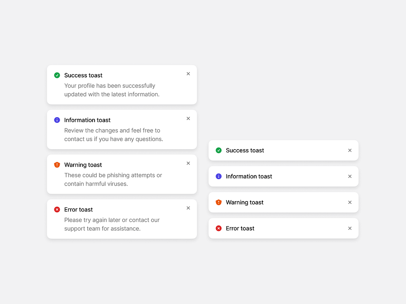The image size is (406, 304).
Task: Click the phishing attempts warning message
Action: (x=112, y=179)
